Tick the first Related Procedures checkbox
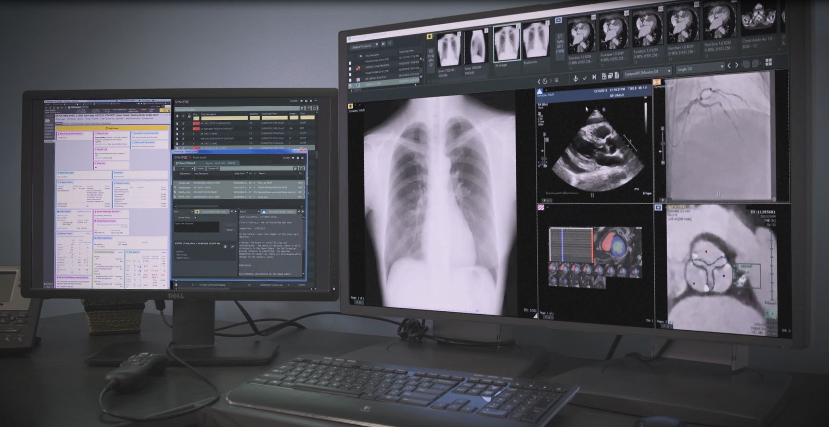The height and width of the screenshot is (427, 829). pyautogui.click(x=350, y=63)
